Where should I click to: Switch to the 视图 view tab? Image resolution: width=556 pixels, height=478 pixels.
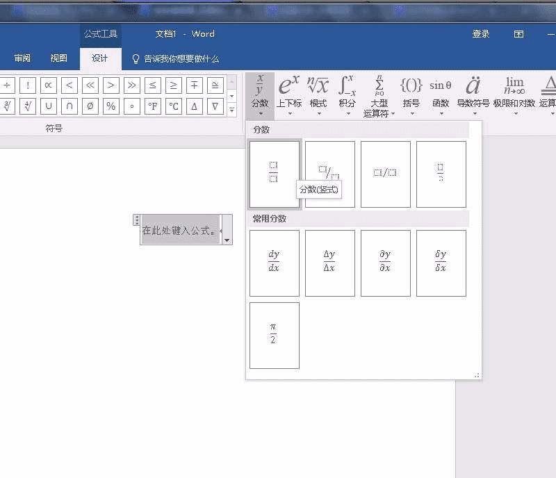click(58, 58)
